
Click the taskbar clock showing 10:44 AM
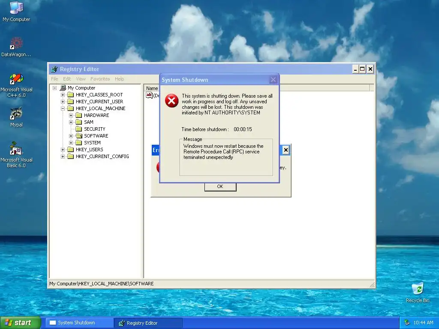click(x=423, y=323)
